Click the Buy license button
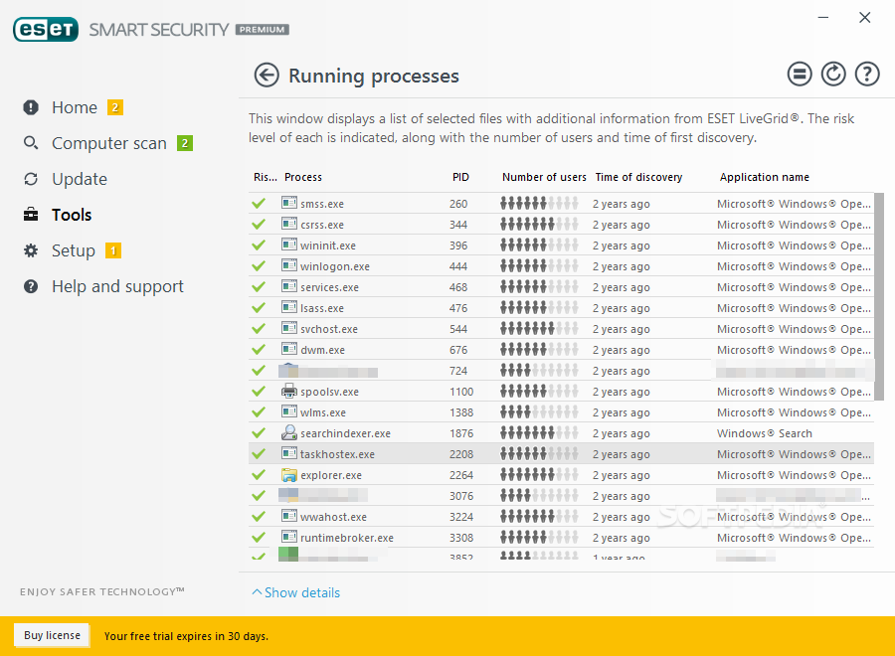Image resolution: width=895 pixels, height=656 pixels. tap(52, 635)
